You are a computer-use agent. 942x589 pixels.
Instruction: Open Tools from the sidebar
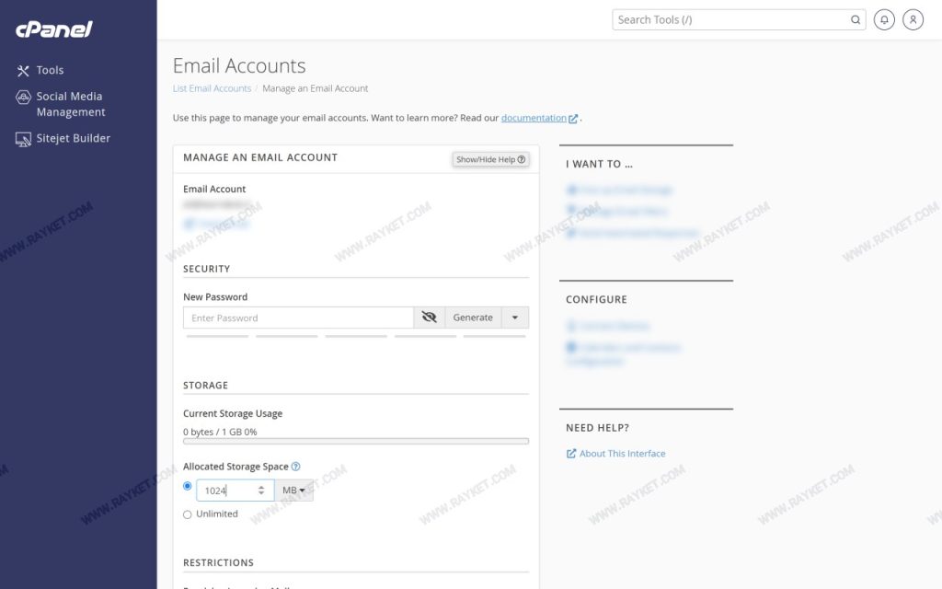40,70
